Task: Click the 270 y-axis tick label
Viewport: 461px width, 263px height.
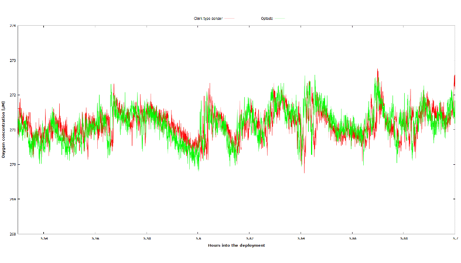Action: tap(12, 164)
